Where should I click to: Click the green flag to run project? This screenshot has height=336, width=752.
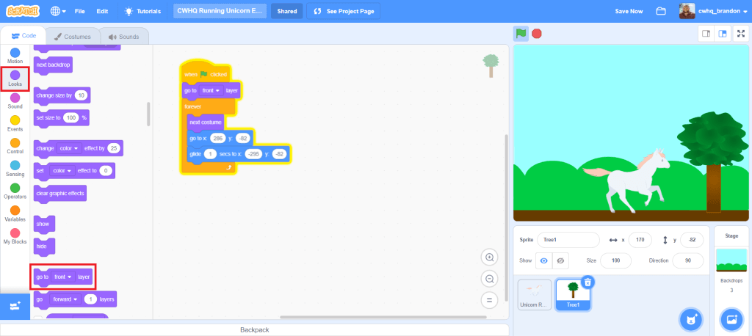pyautogui.click(x=521, y=33)
